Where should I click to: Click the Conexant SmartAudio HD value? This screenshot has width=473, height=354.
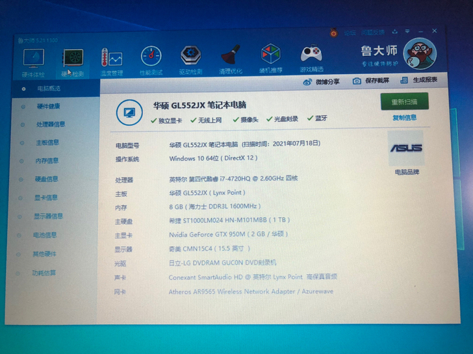[253, 277]
